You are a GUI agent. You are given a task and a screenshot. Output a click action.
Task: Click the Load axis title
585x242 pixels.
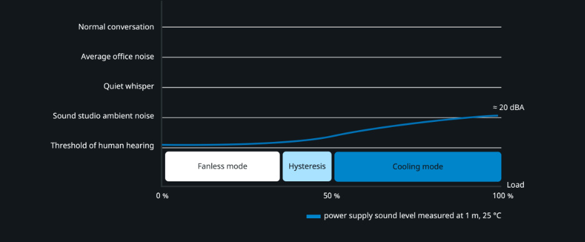515,185
